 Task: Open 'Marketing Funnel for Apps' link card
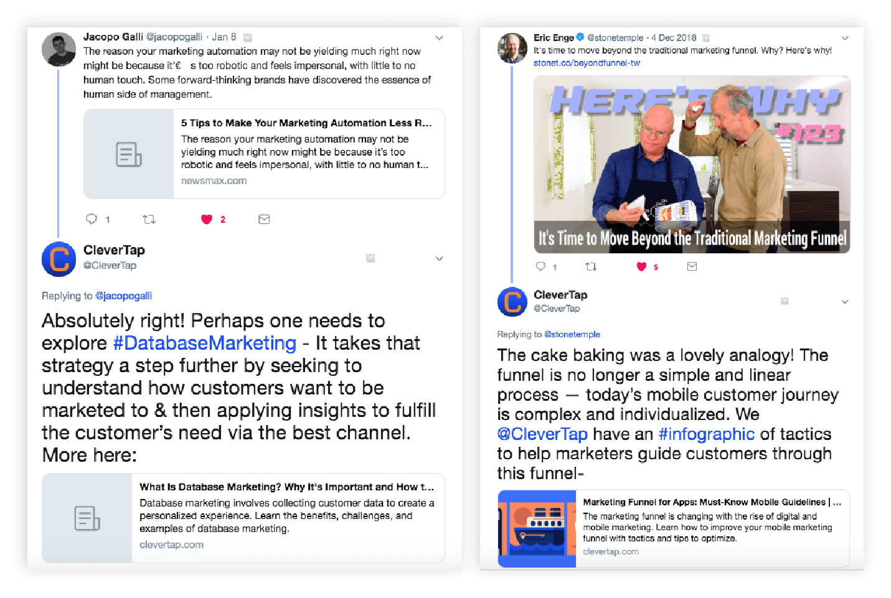(674, 528)
